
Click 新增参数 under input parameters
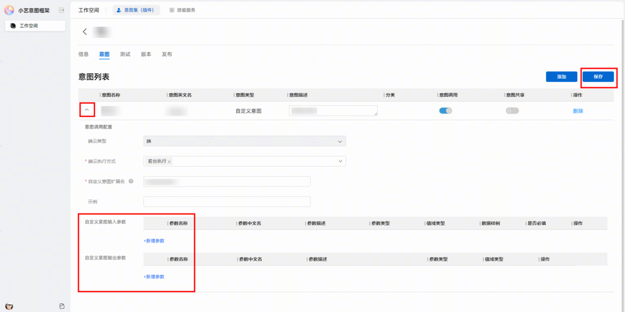coord(154,241)
